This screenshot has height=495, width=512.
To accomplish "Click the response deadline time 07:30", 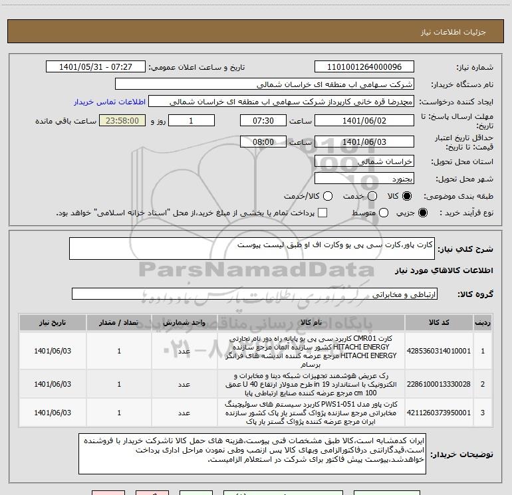I will pyautogui.click(x=263, y=120).
